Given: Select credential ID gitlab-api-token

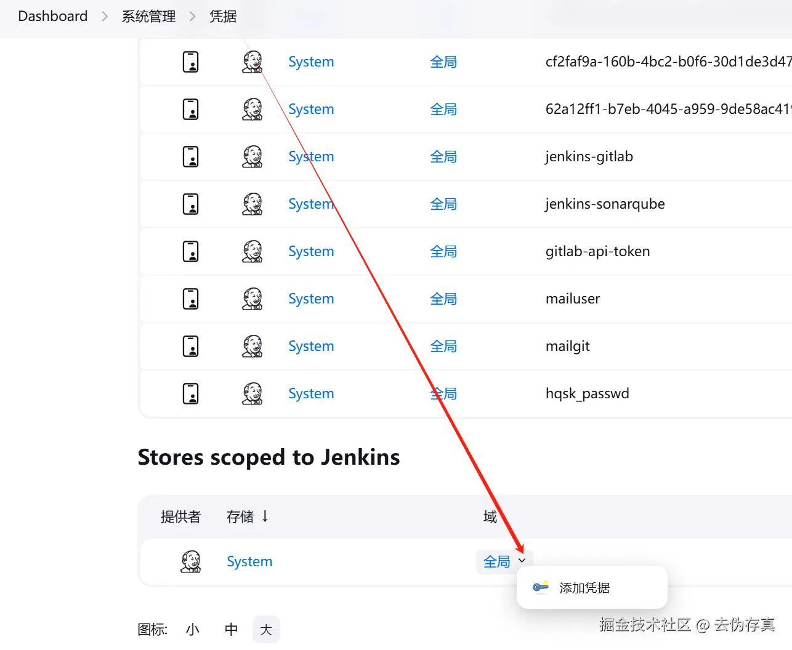Looking at the screenshot, I should [598, 252].
